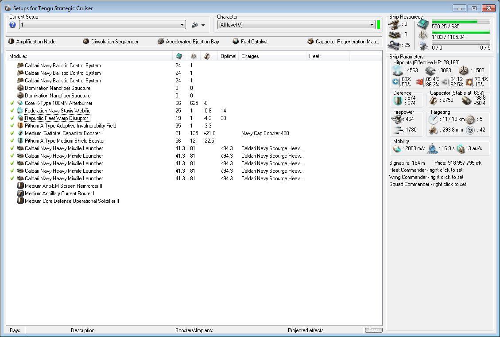The width and height of the screenshot is (500, 337).
Task: Sort by the Optimal column header
Action: [229, 56]
